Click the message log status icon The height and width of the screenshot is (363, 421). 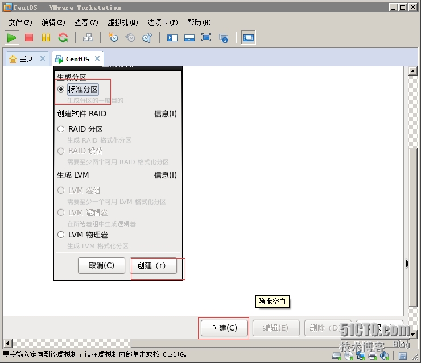[402, 356]
